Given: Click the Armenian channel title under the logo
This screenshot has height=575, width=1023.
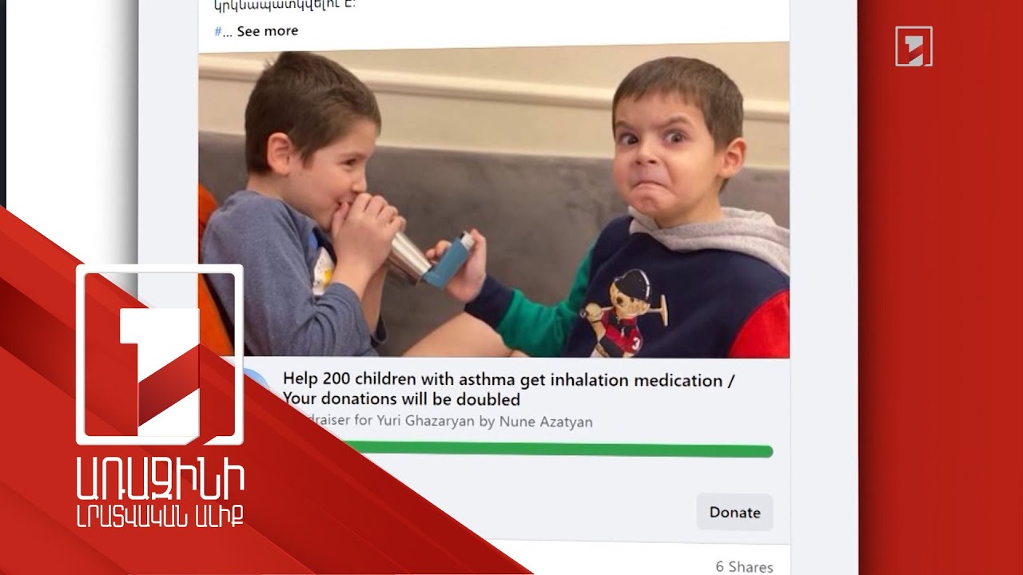Looking at the screenshot, I should [160, 496].
